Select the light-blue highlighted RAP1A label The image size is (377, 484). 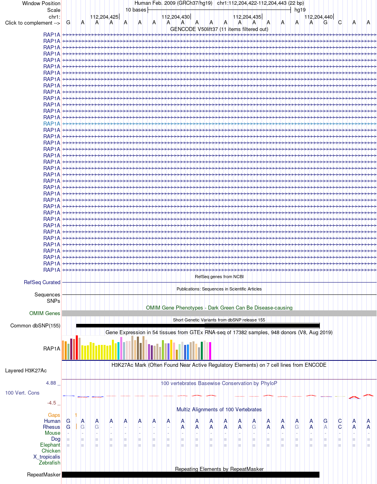(x=52, y=124)
